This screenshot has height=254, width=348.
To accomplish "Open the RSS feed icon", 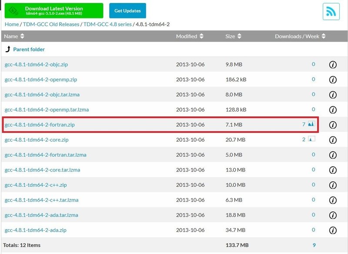I will 331,12.
